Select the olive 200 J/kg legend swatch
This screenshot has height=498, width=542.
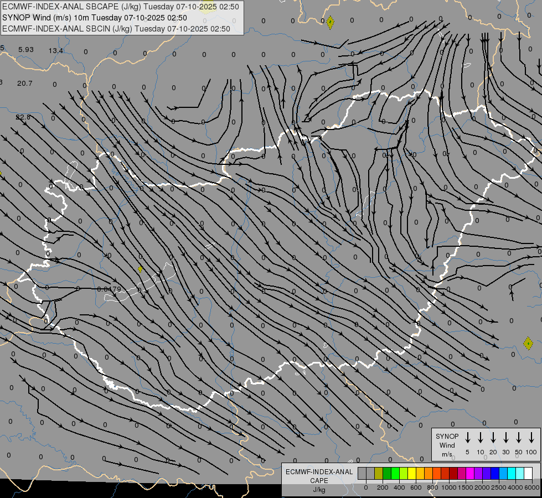378,473
